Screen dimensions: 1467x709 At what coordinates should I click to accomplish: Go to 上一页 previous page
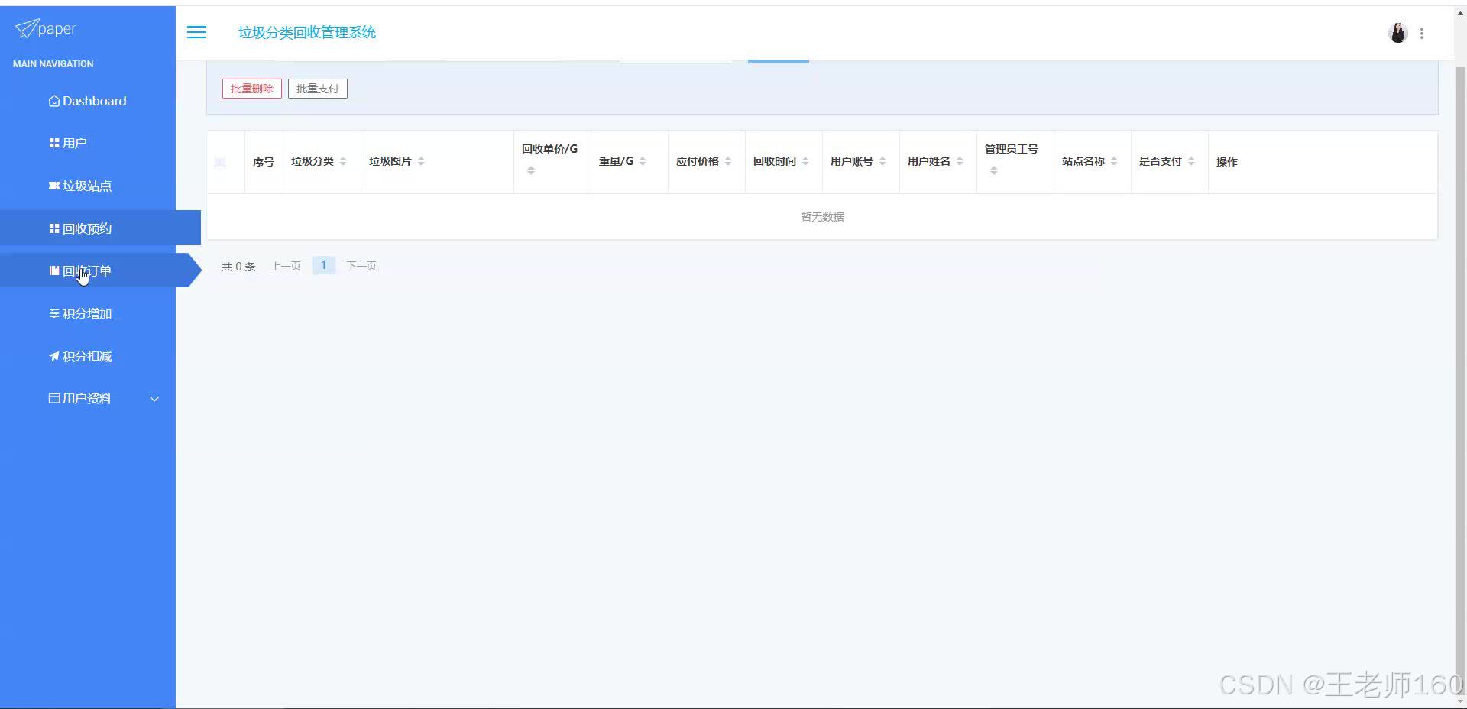[x=286, y=266]
